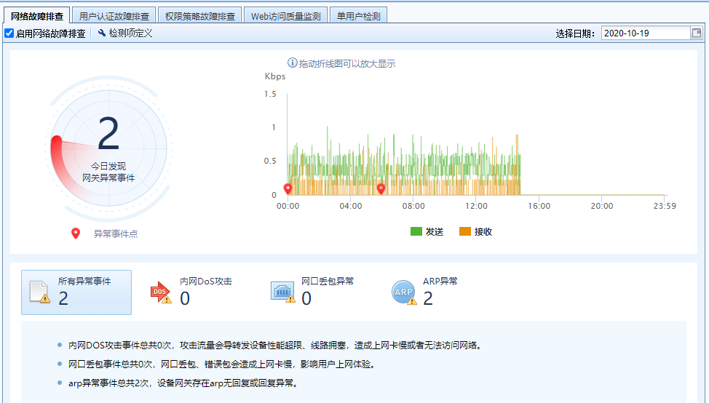709x403 pixels.
Task: Select the 所有异常事件 summary card
Action: (76, 292)
